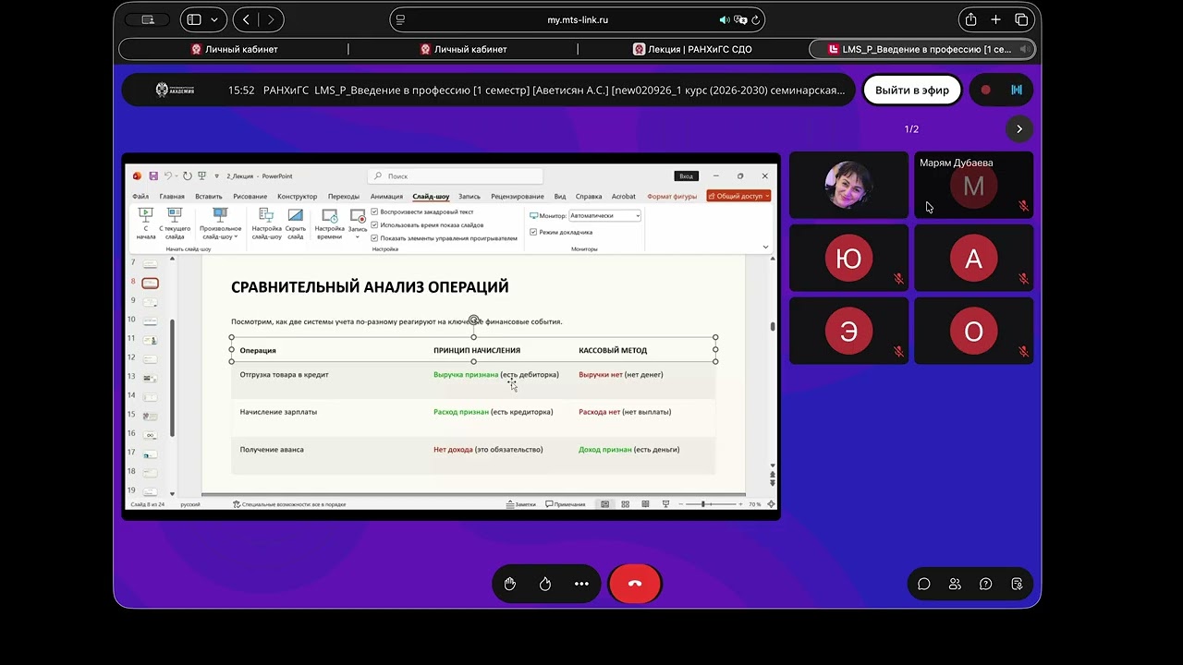Hang up with the red button

pyautogui.click(x=635, y=584)
